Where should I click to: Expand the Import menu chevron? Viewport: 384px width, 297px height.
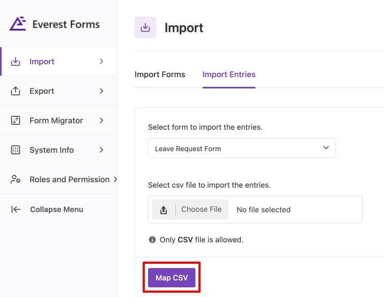click(x=101, y=62)
